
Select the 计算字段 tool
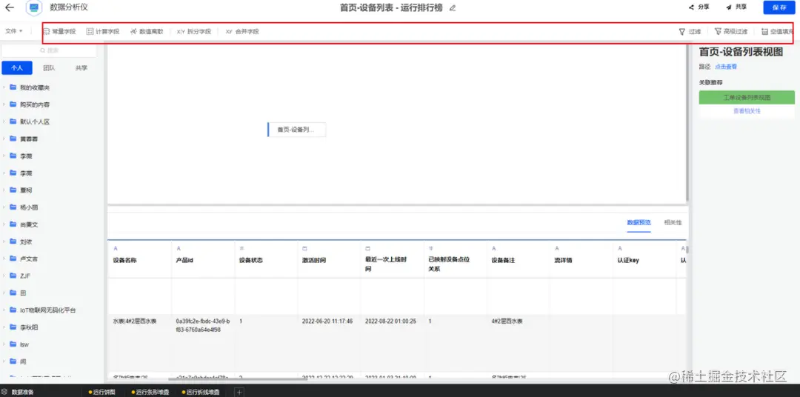tap(102, 31)
